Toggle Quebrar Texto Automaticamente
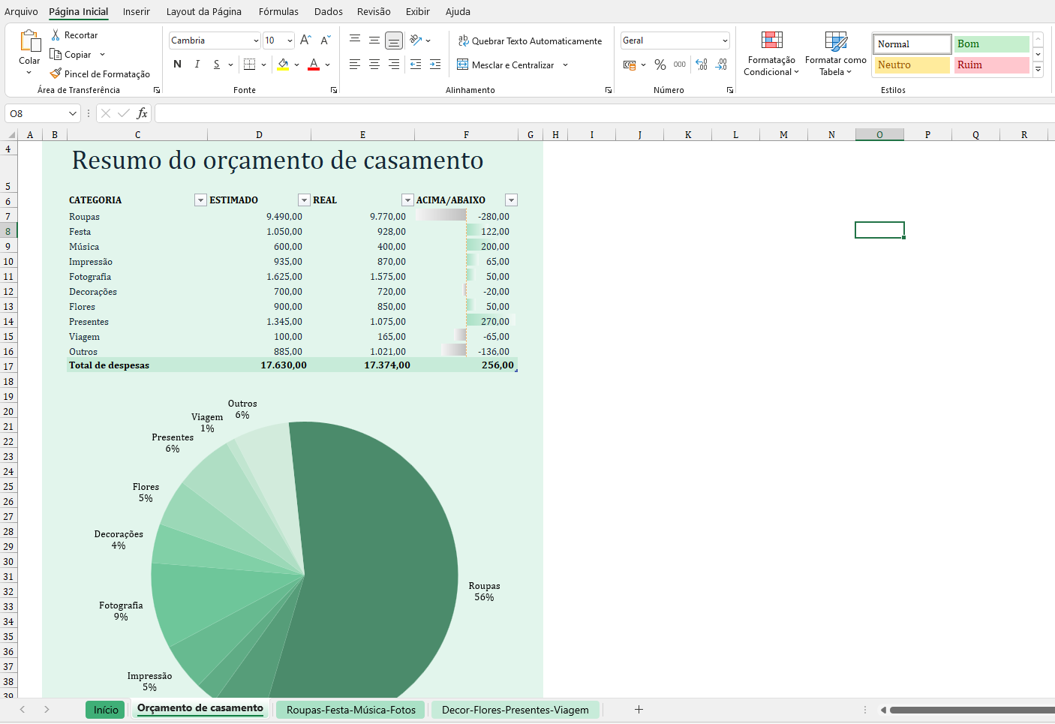 click(x=530, y=41)
